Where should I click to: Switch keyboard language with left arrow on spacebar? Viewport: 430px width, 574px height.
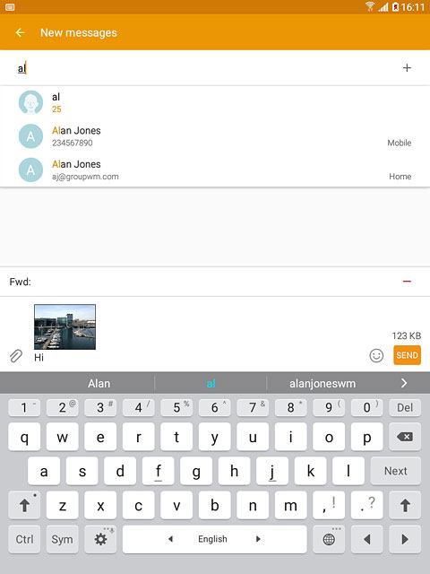coord(170,539)
